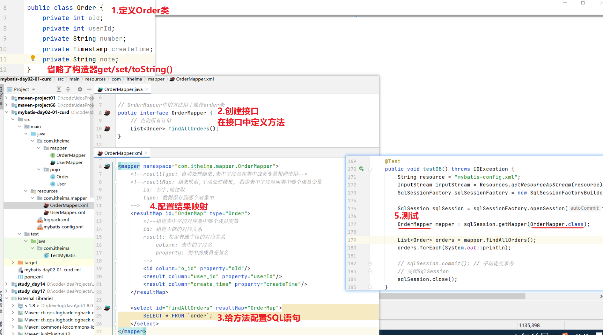The image size is (603, 335).
Task: Select mybatis-day02-01-curd.iml file
Action: pyautogui.click(x=49, y=270)
